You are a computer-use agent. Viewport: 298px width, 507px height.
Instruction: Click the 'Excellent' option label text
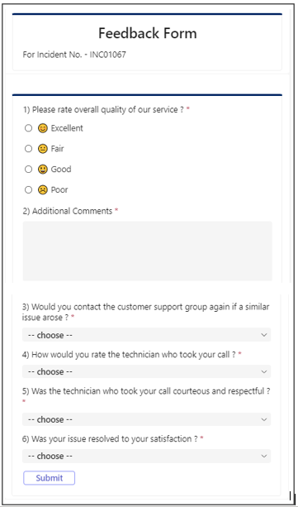click(67, 128)
